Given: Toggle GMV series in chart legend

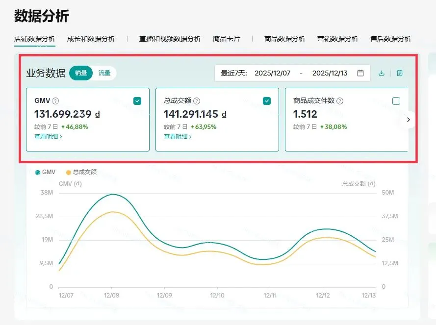Looking at the screenshot, I should pos(45,172).
